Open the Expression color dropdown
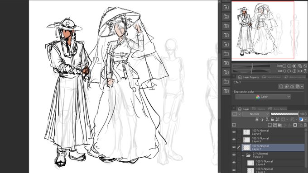308x173 pixels. click(x=263, y=97)
